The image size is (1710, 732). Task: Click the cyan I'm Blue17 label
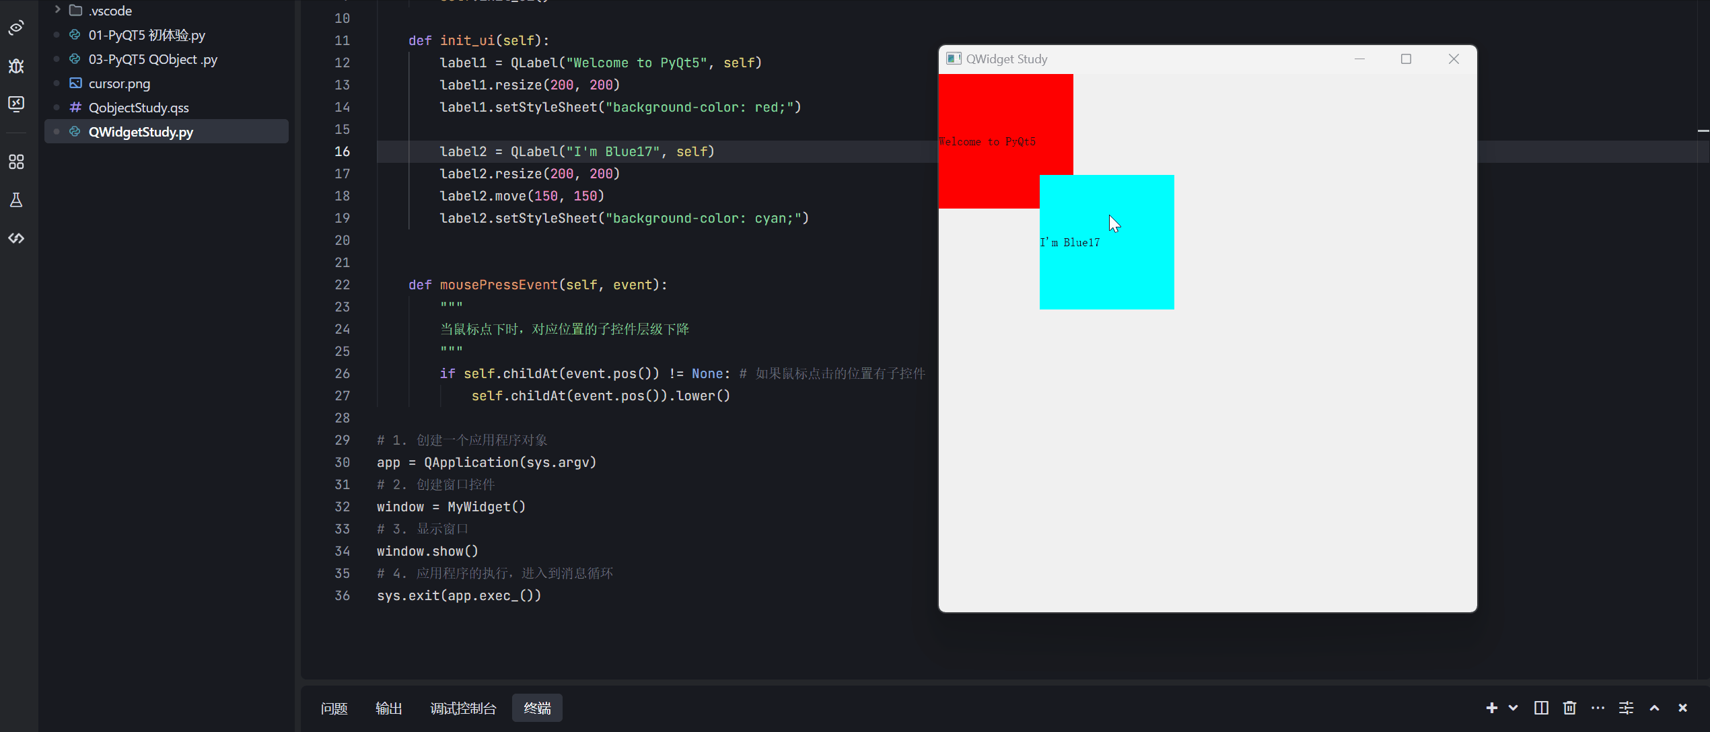[1107, 269]
